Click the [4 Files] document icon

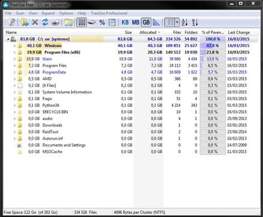click(20, 86)
